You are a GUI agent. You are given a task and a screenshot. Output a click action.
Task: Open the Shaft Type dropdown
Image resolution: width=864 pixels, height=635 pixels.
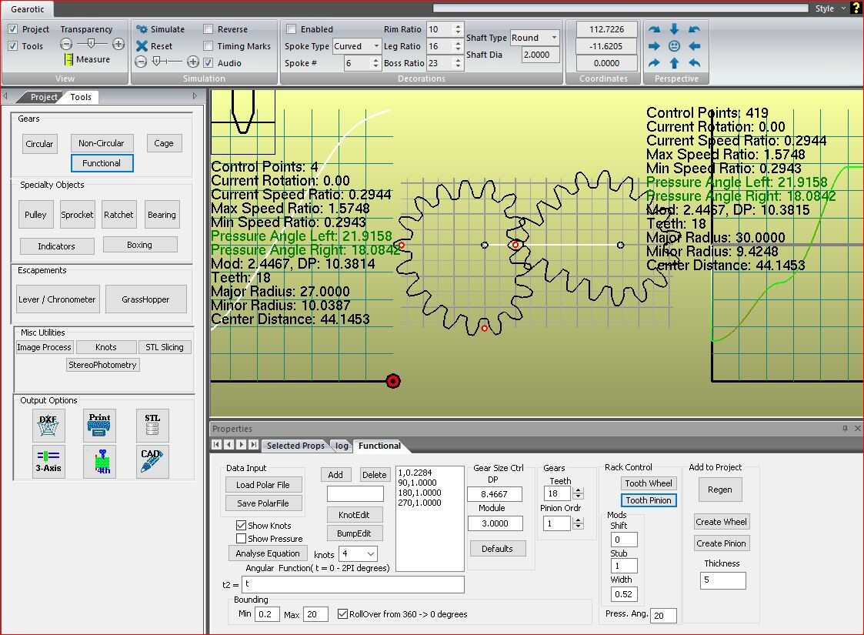click(x=554, y=38)
